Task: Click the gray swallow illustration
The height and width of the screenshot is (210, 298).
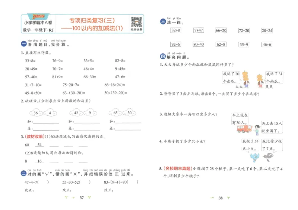Action: (268, 157)
